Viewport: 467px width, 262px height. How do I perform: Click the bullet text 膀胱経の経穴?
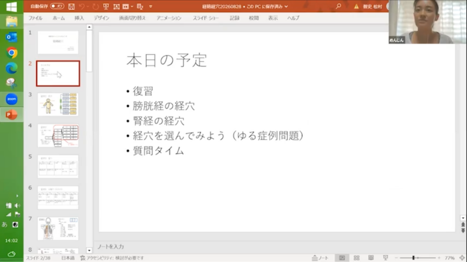point(164,106)
